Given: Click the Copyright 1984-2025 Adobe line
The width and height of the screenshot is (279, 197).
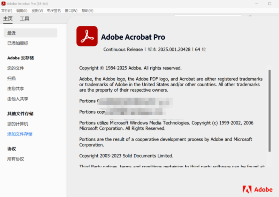Looking at the screenshot, I should (130, 68).
